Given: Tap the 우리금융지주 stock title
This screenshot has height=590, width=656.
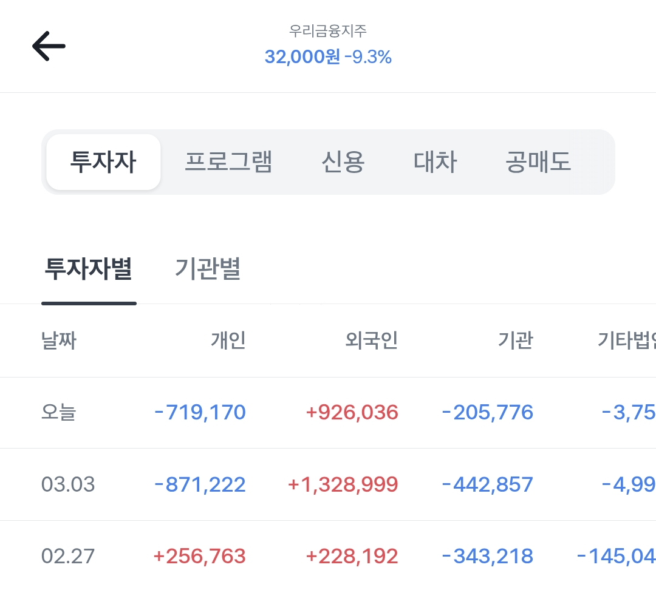Looking at the screenshot, I should click(x=328, y=30).
